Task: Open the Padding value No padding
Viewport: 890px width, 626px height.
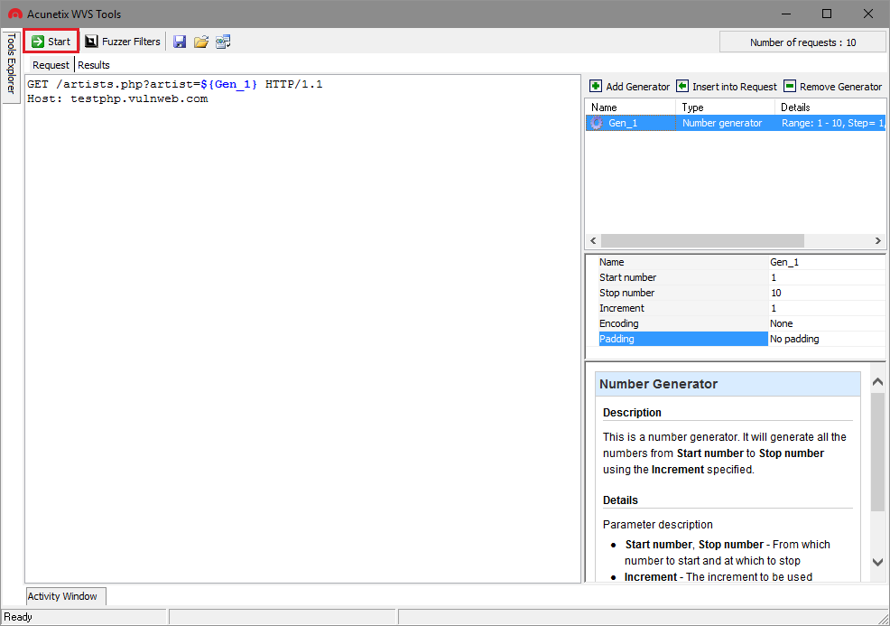Action: coord(827,339)
